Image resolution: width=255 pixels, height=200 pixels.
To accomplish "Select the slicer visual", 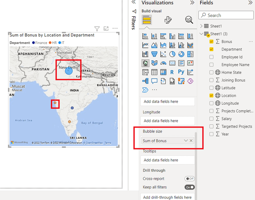I will pyautogui.click(x=145, y=72).
